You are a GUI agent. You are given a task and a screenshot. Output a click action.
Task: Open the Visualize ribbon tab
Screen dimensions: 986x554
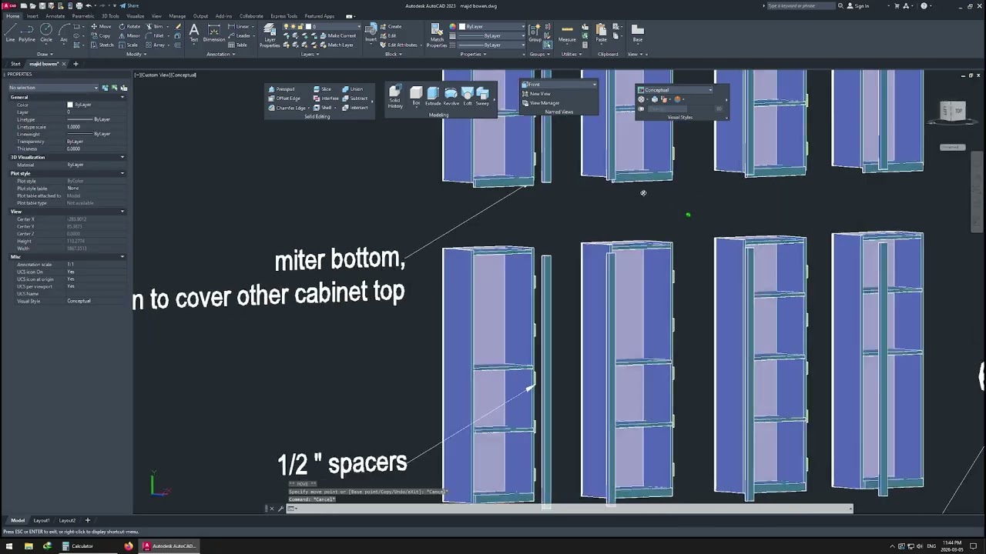(135, 16)
